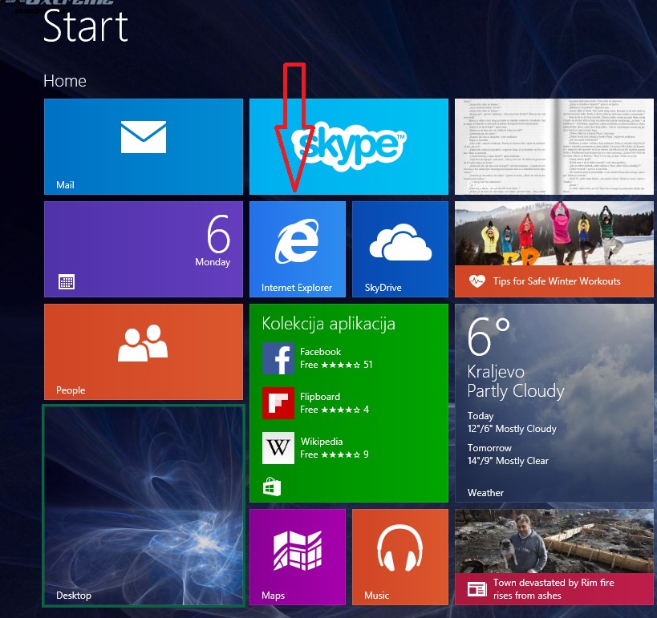657x618 pixels.
Task: Open the Calendar tile showing 6 Monday
Action: pos(144,249)
